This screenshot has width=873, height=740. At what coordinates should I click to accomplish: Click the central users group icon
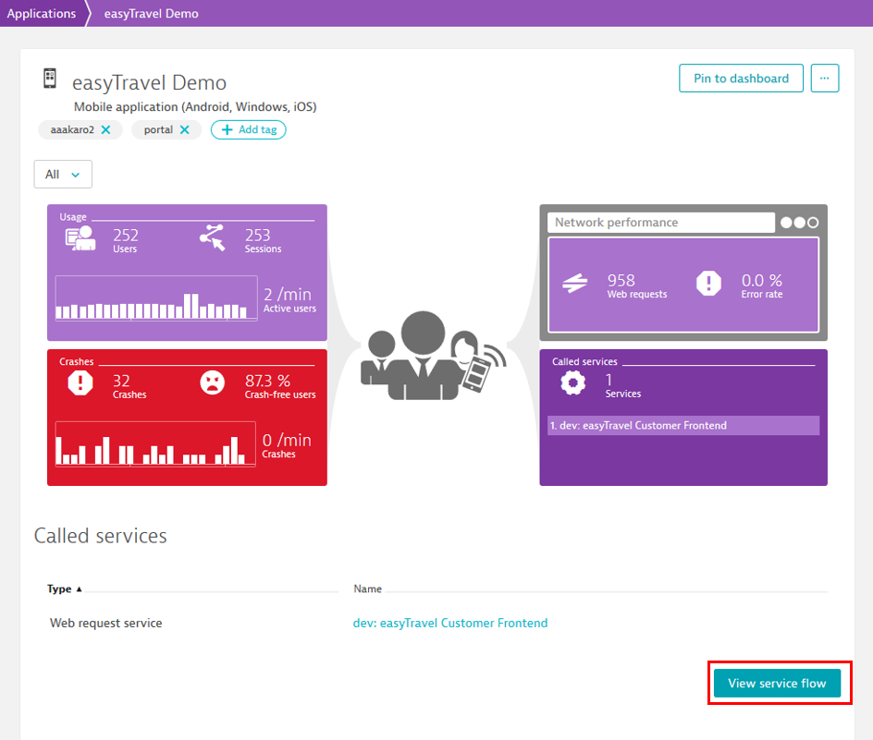[433, 356]
